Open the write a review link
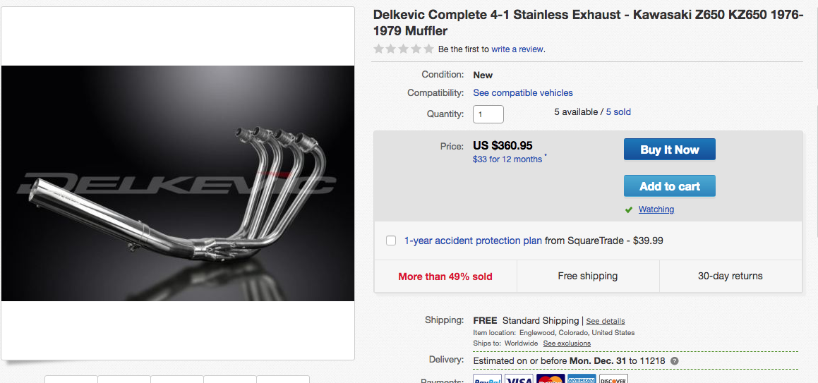 (517, 49)
